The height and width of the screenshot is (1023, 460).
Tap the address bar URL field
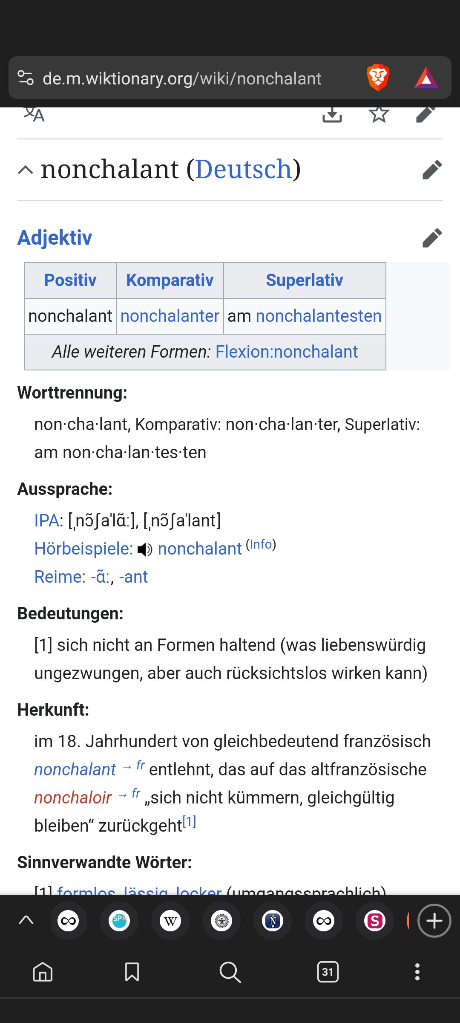click(x=182, y=78)
